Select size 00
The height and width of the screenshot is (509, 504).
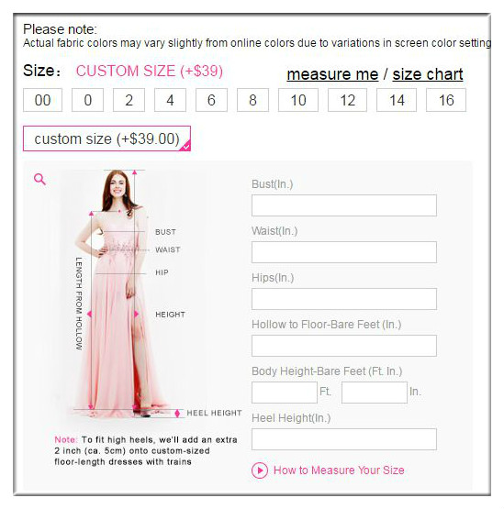coord(42,100)
